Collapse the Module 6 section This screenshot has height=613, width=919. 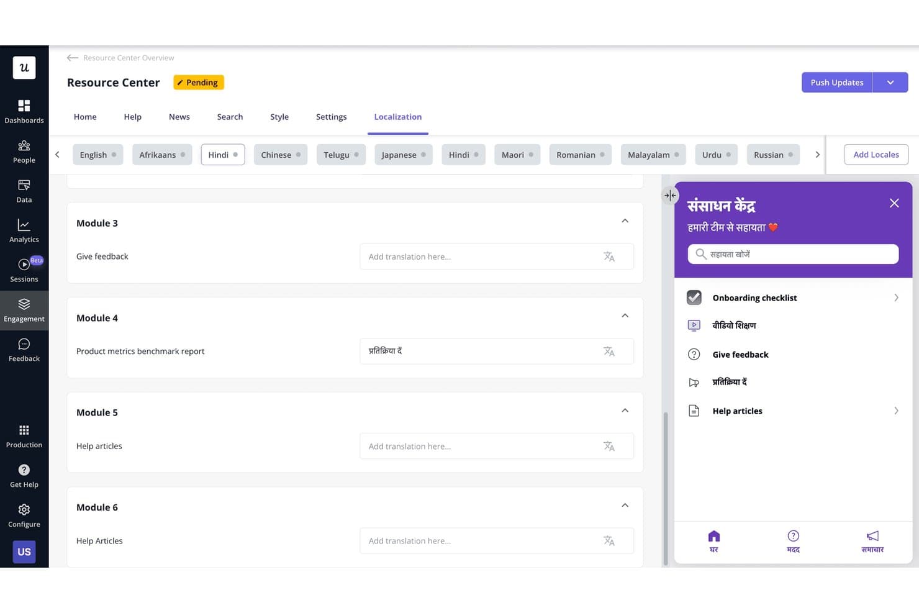tap(625, 505)
